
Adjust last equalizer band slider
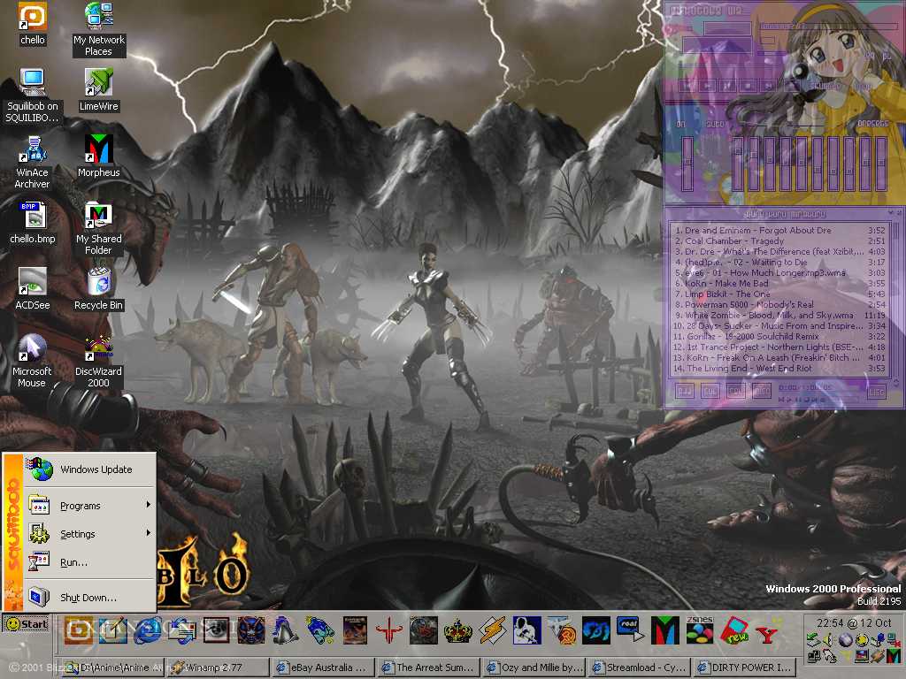(881, 164)
